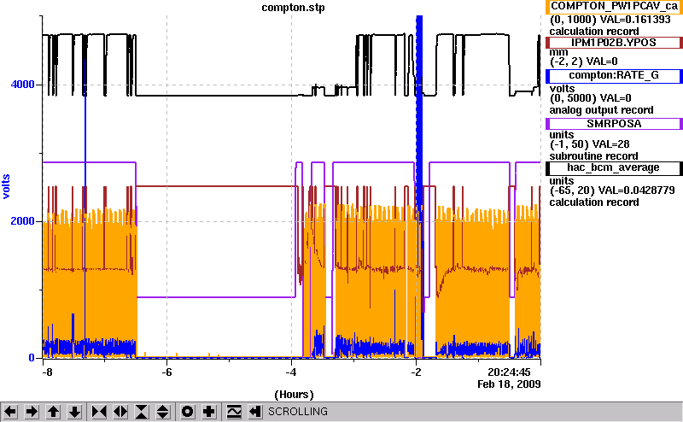This screenshot has width=683, height=422.
Task: Pan the plot right with the right arrow
Action: tap(32, 412)
